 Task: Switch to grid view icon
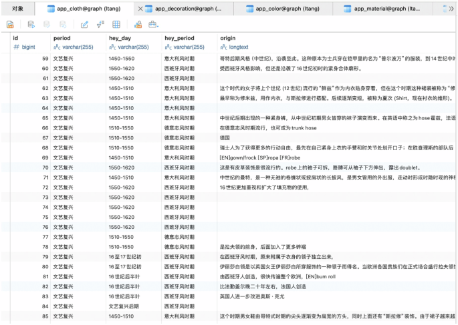click(116, 25)
